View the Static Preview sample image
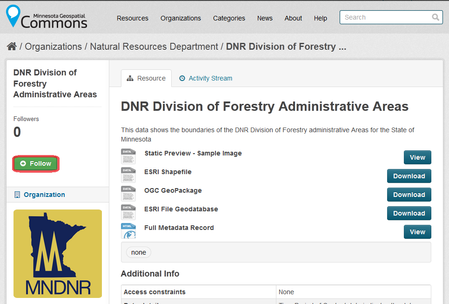Image resolution: width=449 pixels, height=304 pixels. click(417, 157)
